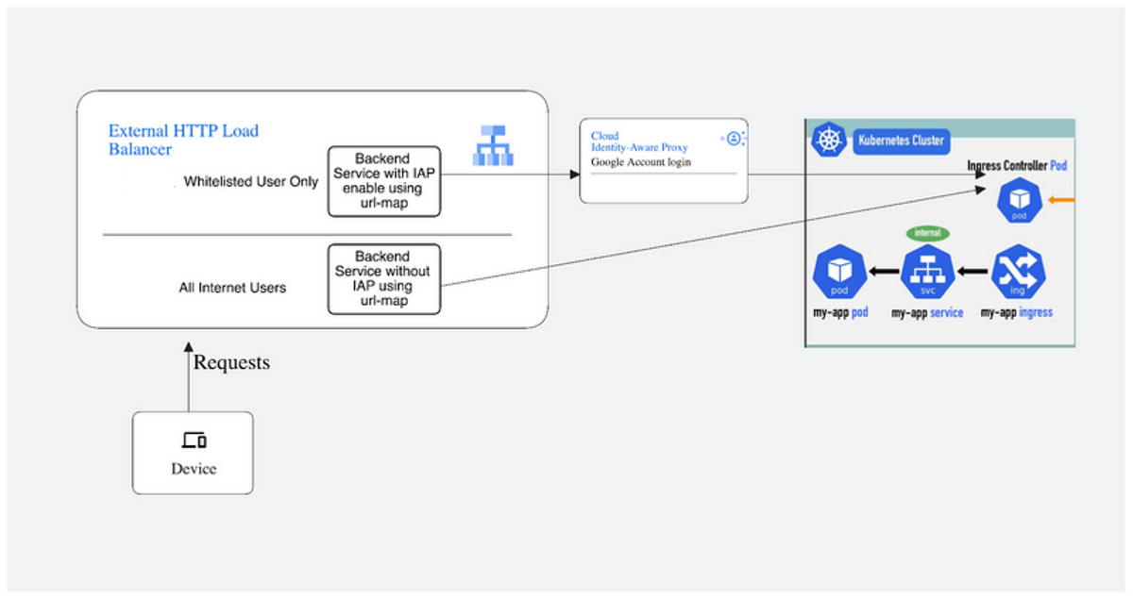Click the Device laptop icon
Image resolution: width=1133 pixels, height=600 pixels.
click(x=193, y=441)
